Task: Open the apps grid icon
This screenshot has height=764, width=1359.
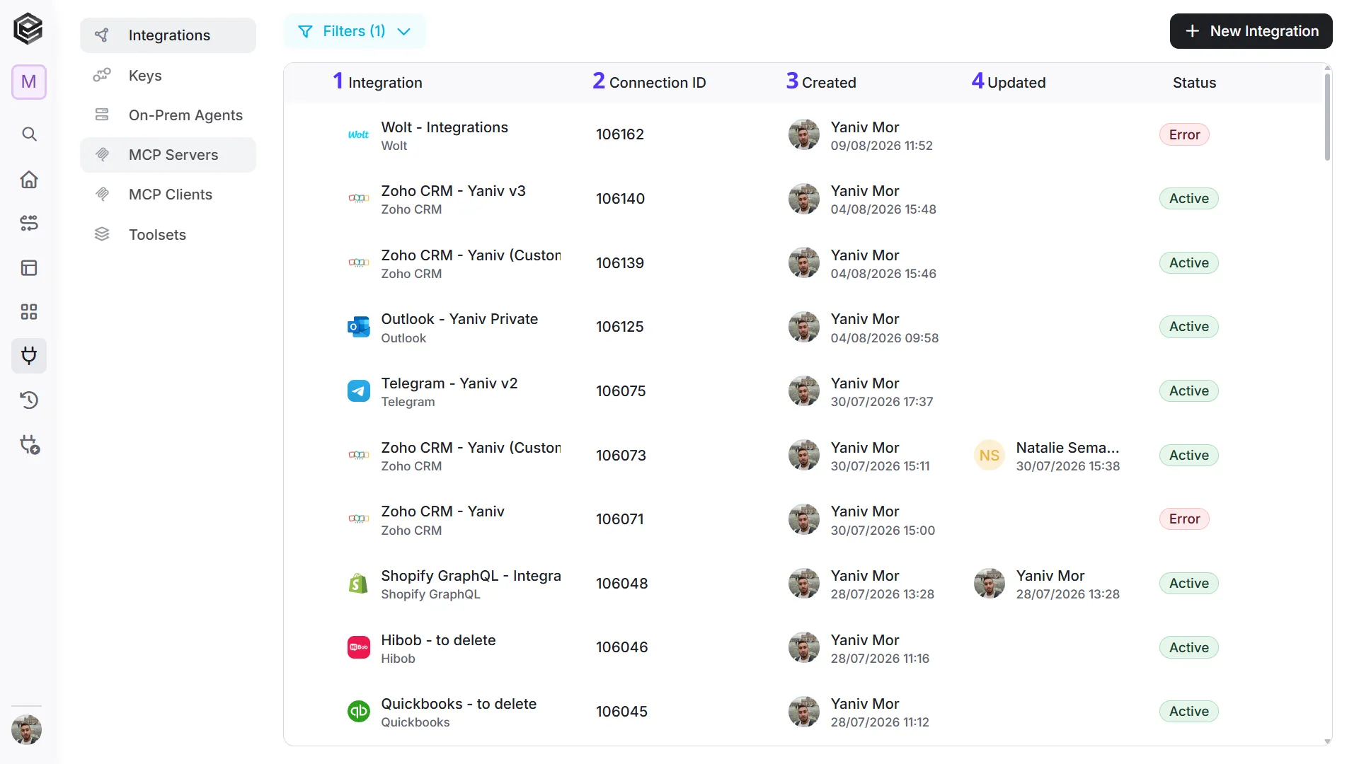Action: coord(29,312)
